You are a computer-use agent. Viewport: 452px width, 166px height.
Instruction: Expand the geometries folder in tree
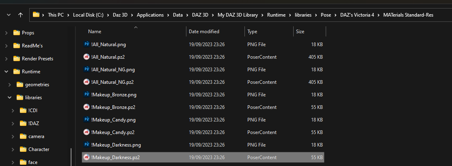(10, 85)
